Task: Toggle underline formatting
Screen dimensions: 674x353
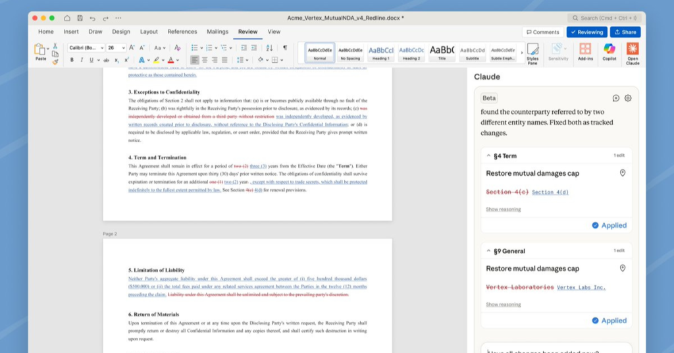Action: [91, 60]
